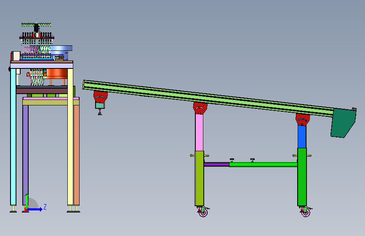Click the pink upper support post

pos(199,132)
